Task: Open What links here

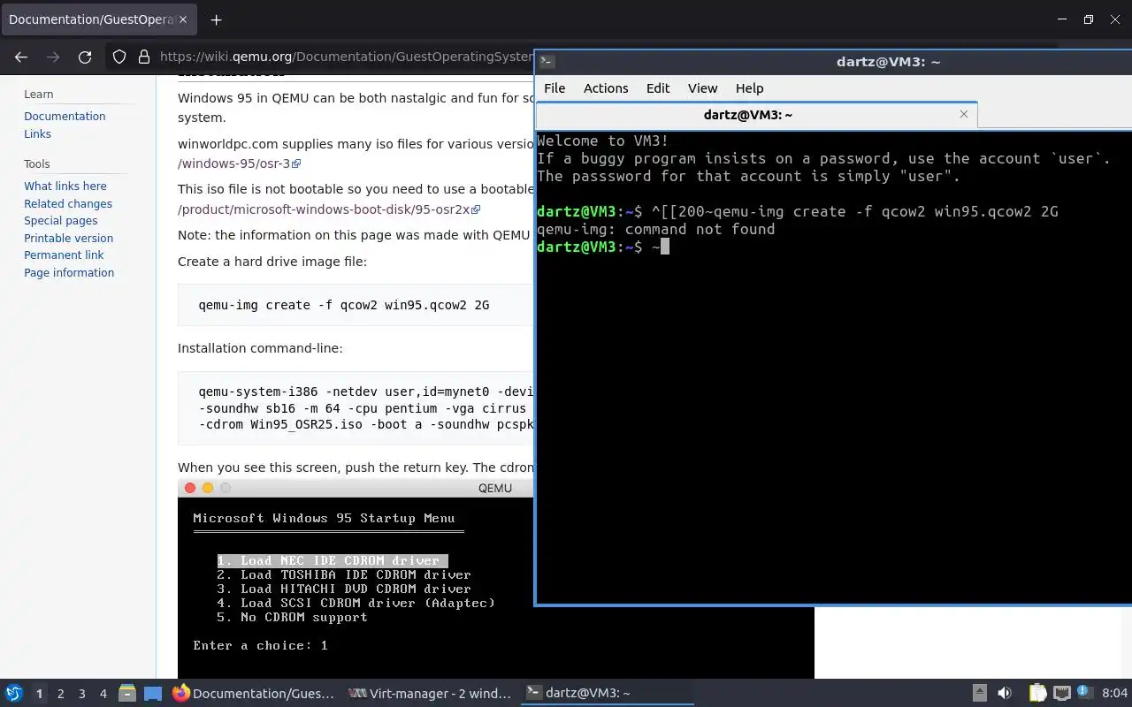Action: (65, 186)
